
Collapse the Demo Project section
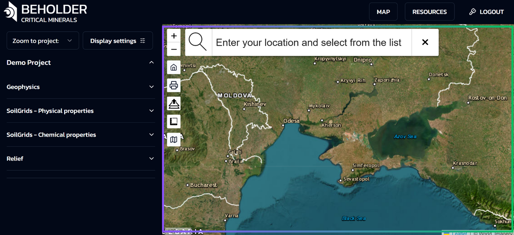152,63
